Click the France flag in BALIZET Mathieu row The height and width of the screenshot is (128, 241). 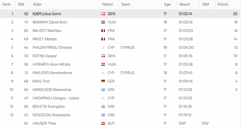pos(103,31)
